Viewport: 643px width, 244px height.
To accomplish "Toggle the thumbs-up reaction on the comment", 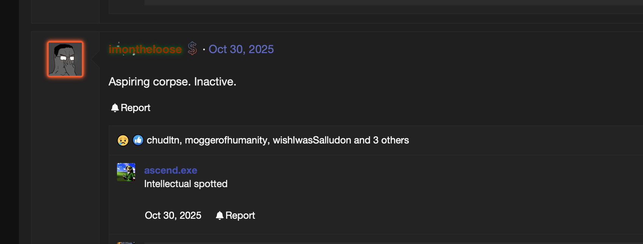I will pyautogui.click(x=137, y=140).
